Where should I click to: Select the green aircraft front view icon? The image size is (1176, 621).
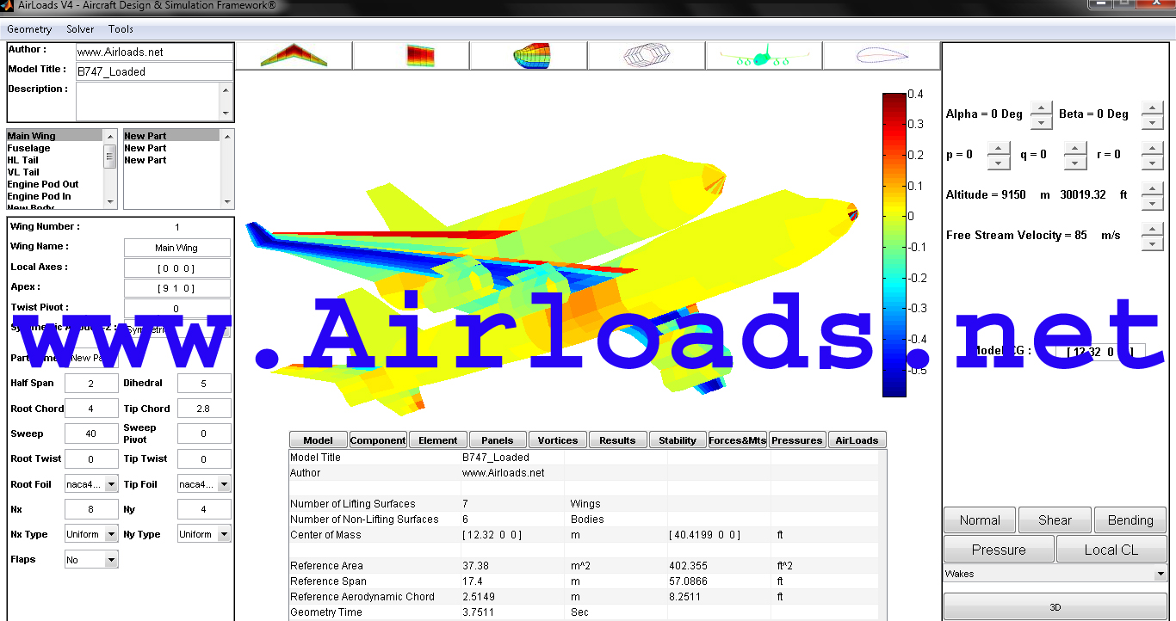coord(764,56)
